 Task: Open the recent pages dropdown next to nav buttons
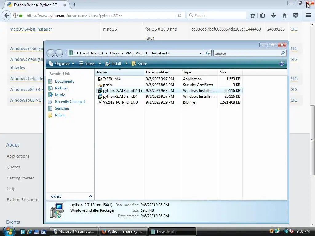click(65, 53)
